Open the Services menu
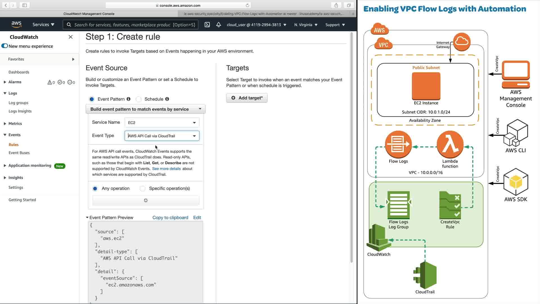This screenshot has width=540, height=304. pos(43,25)
